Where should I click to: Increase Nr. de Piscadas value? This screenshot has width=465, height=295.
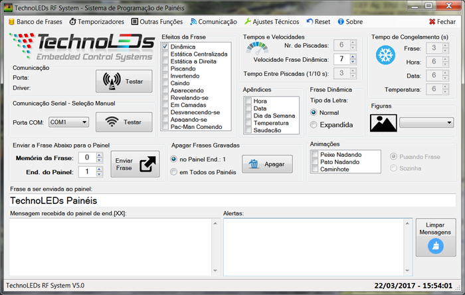click(x=353, y=43)
